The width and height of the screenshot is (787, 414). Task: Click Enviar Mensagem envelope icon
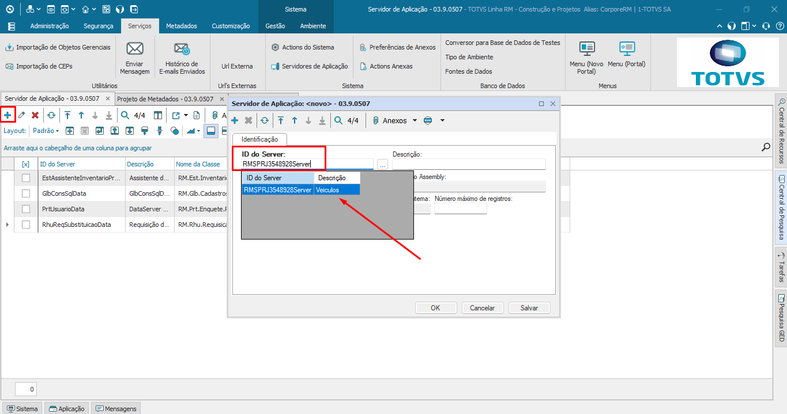[135, 48]
